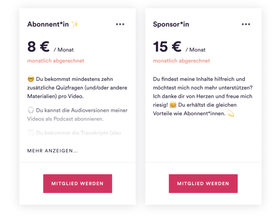Click the zusätzliche Quizfragen benefit paragraph
Viewport: 279px width, 218px height.
pos(77,87)
